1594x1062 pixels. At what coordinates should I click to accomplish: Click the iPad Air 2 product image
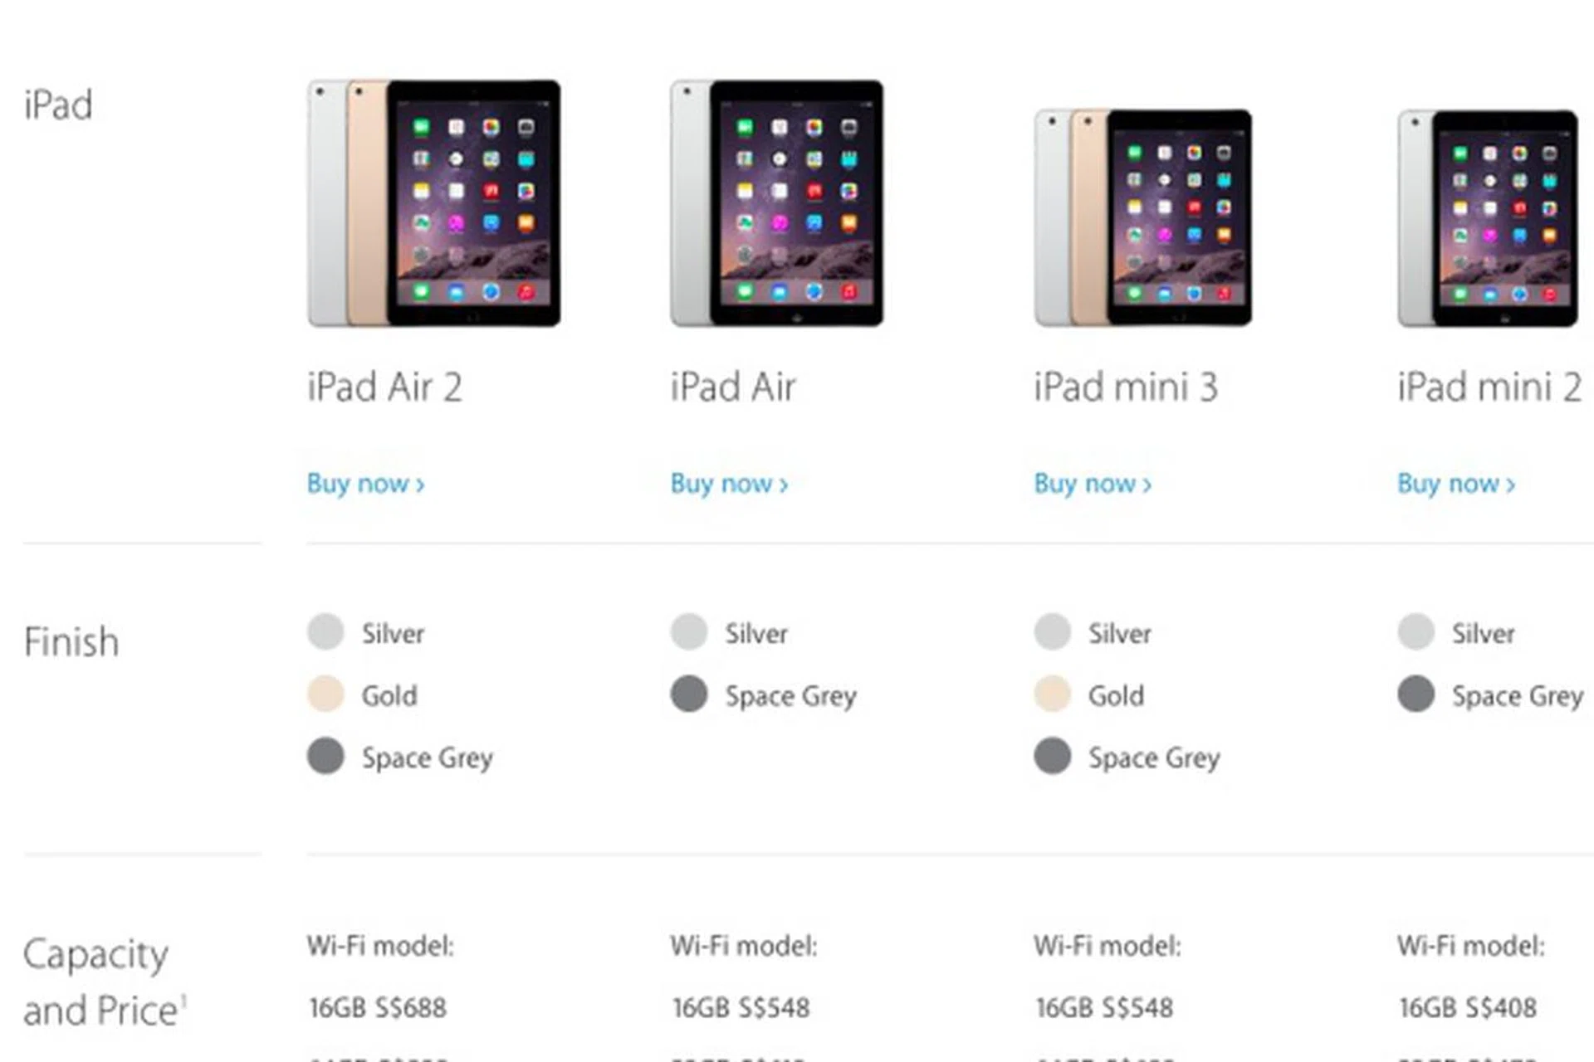434,203
